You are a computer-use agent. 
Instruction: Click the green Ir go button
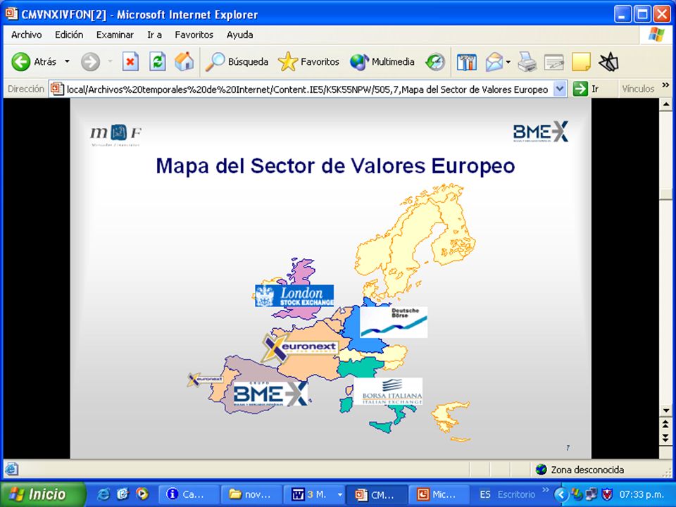click(585, 89)
